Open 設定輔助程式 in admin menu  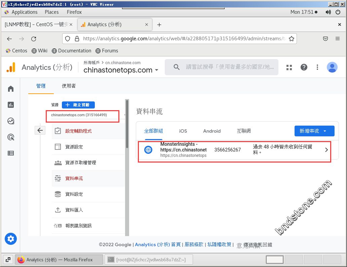point(88,131)
